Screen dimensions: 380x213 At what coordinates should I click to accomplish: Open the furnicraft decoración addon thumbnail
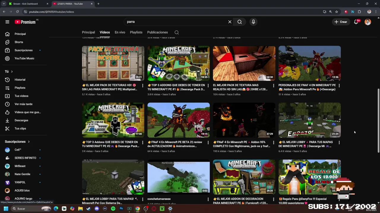point(244,177)
